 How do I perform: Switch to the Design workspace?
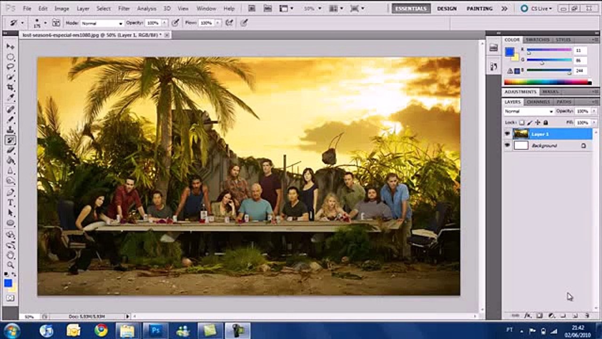(x=446, y=8)
